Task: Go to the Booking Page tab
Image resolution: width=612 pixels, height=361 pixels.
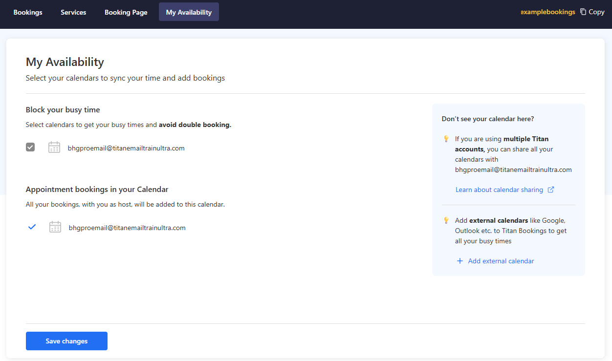Action: point(126,12)
